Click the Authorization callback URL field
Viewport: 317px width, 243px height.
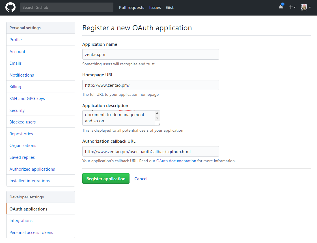150,151
